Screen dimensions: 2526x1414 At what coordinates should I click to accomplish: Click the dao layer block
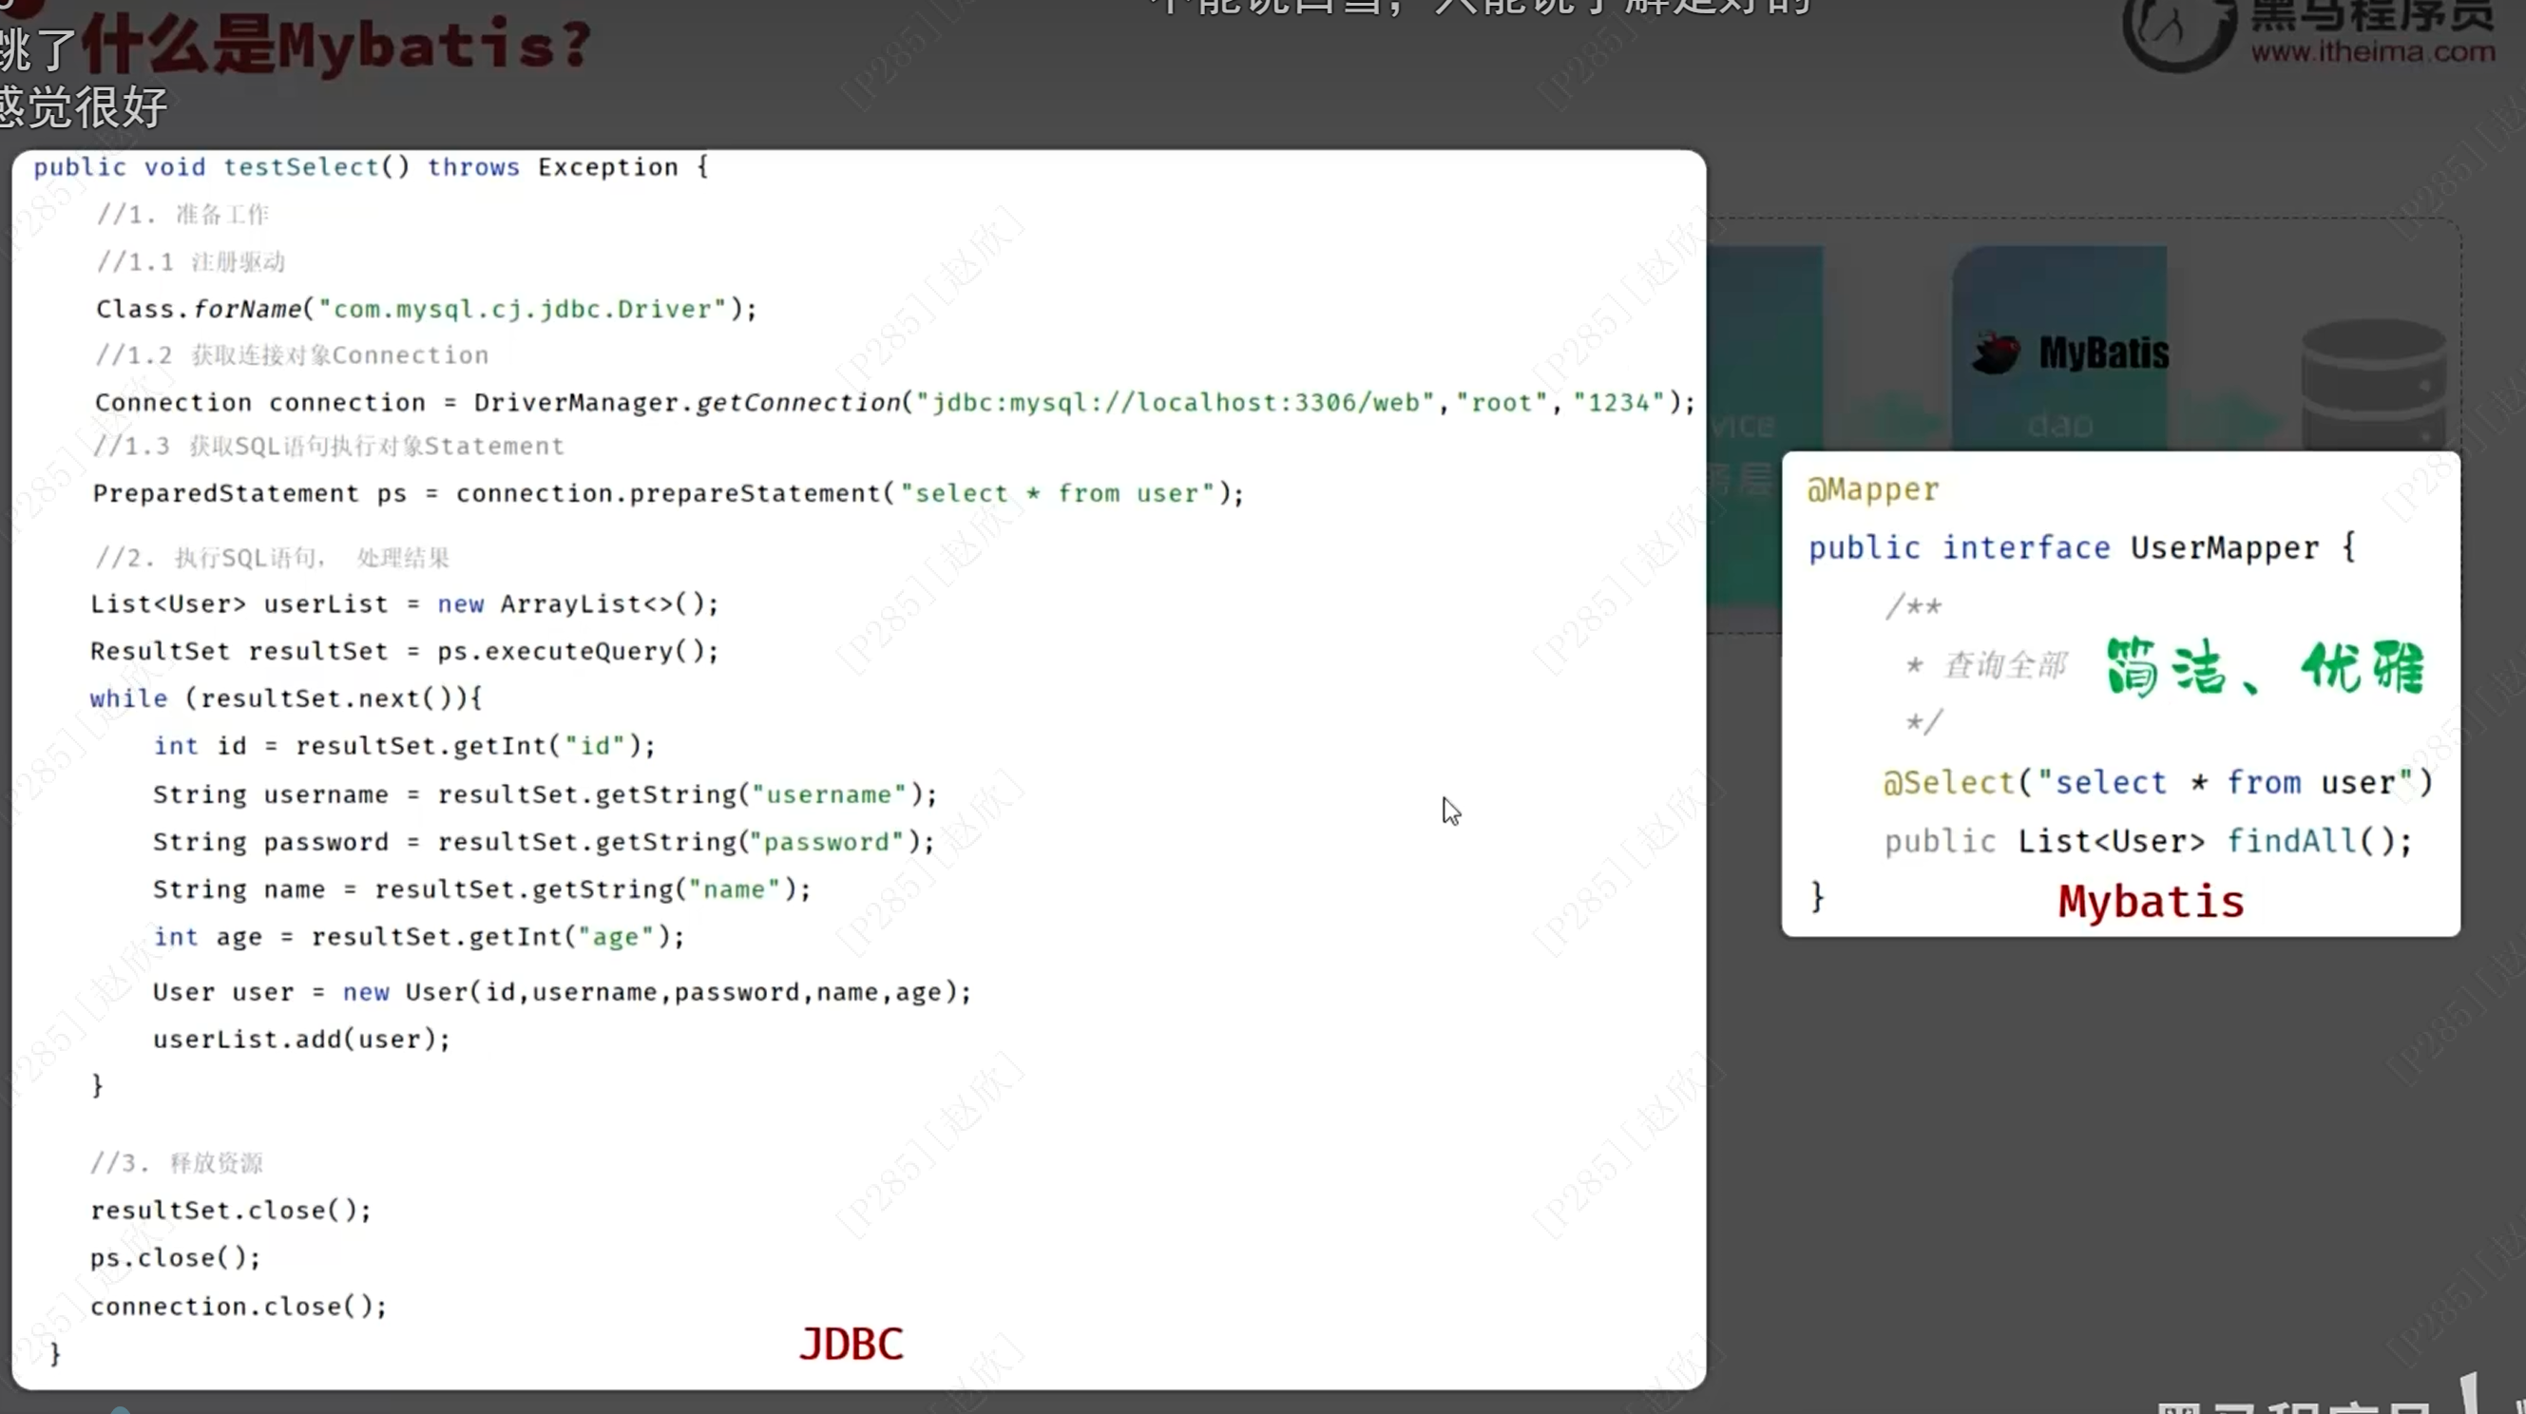click(x=2059, y=424)
